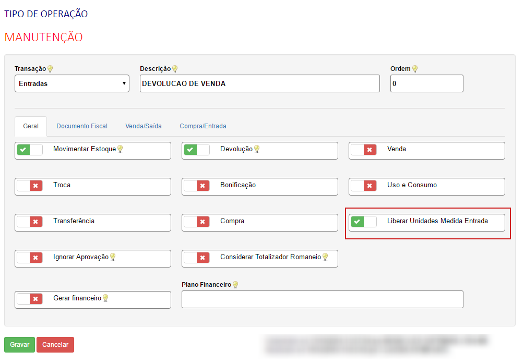
Task: Enable the Troca toggle switch
Action: tap(30, 186)
